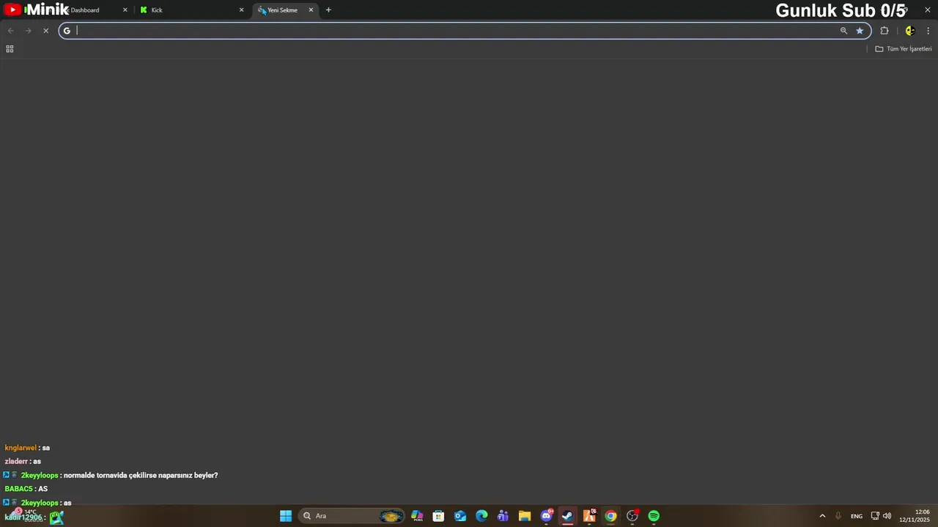This screenshot has height=527, width=938.
Task: Open volume control tray icon
Action: point(887,516)
